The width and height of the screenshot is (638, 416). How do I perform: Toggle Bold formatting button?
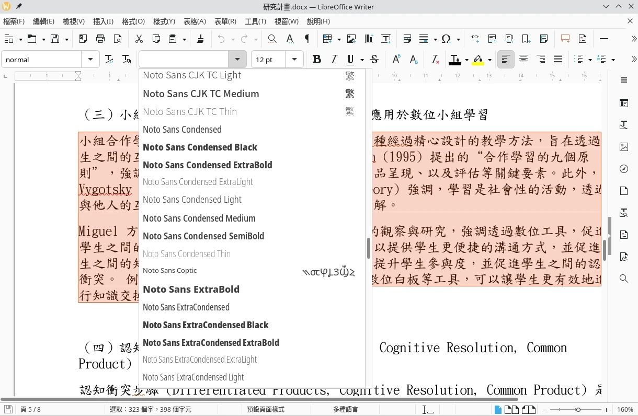(316, 60)
